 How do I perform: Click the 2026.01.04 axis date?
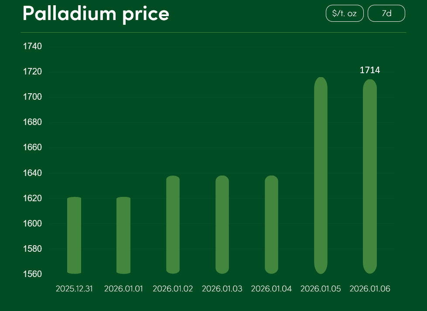click(x=271, y=289)
